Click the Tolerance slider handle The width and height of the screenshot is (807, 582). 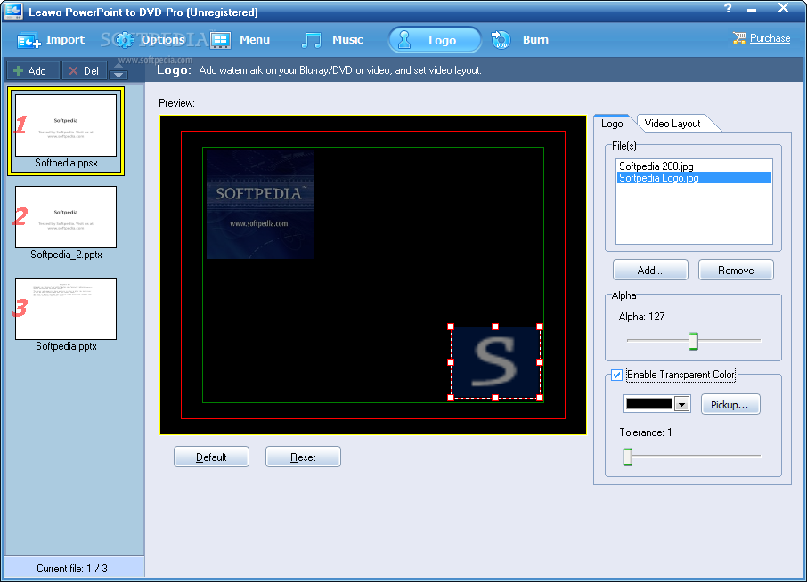click(627, 457)
